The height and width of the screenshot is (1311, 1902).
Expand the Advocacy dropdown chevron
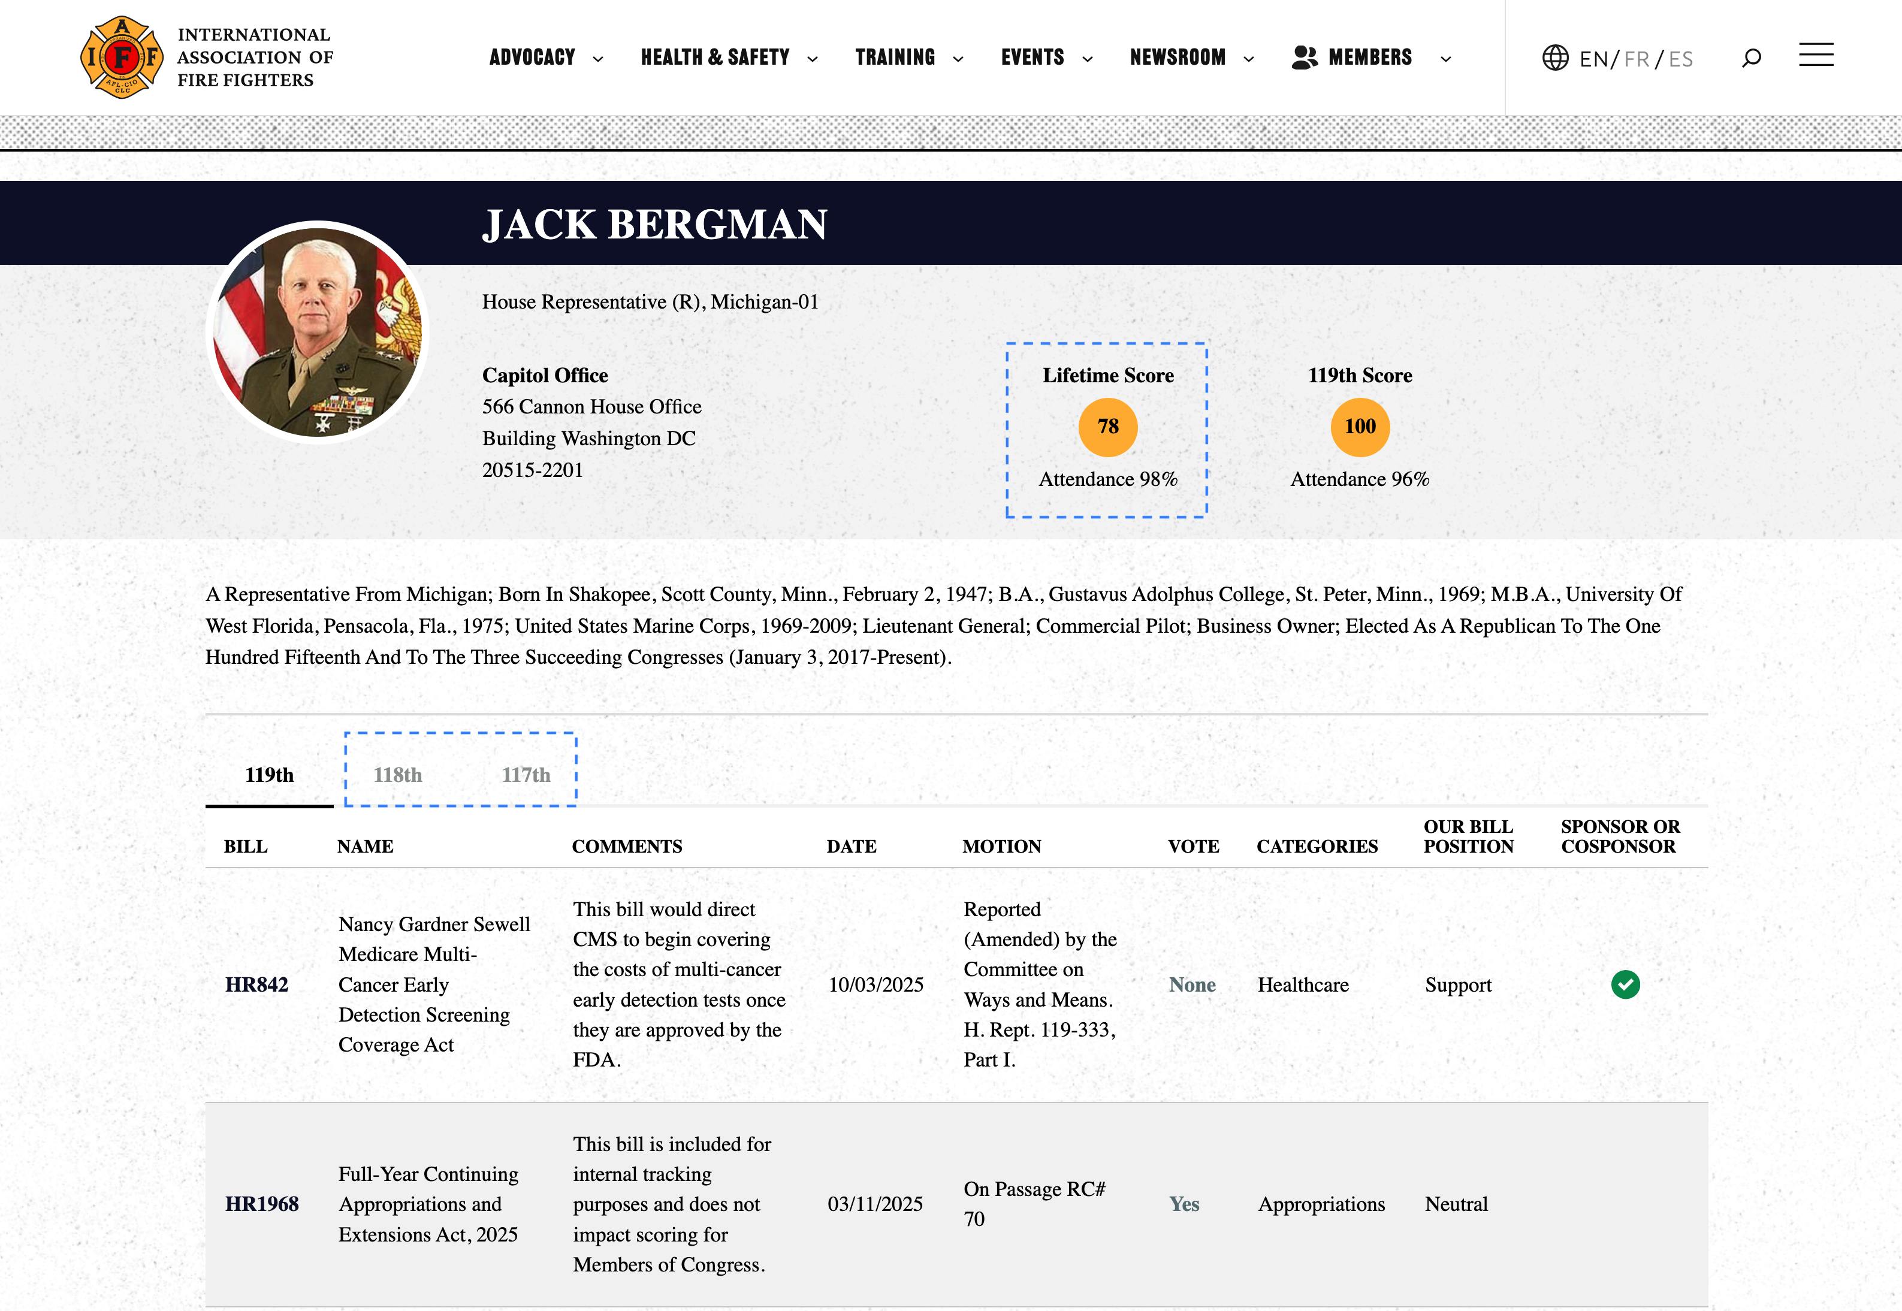click(x=598, y=58)
